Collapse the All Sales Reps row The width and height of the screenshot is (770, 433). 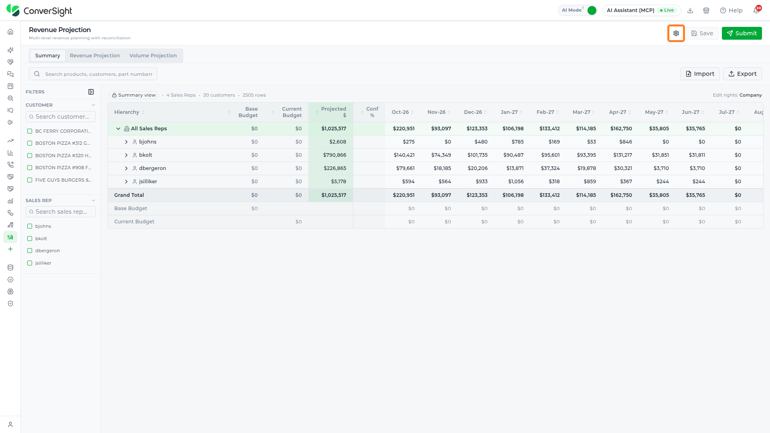tap(118, 129)
